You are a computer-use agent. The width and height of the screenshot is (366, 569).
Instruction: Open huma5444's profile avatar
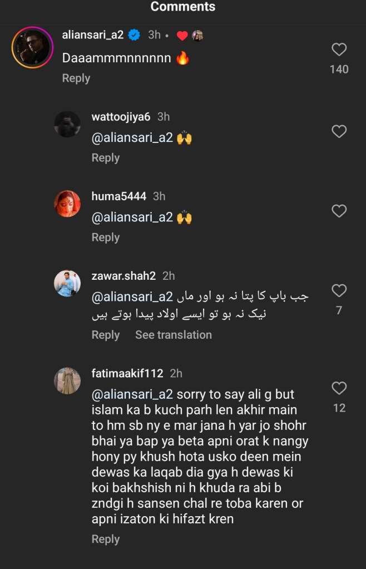pyautogui.click(x=67, y=204)
